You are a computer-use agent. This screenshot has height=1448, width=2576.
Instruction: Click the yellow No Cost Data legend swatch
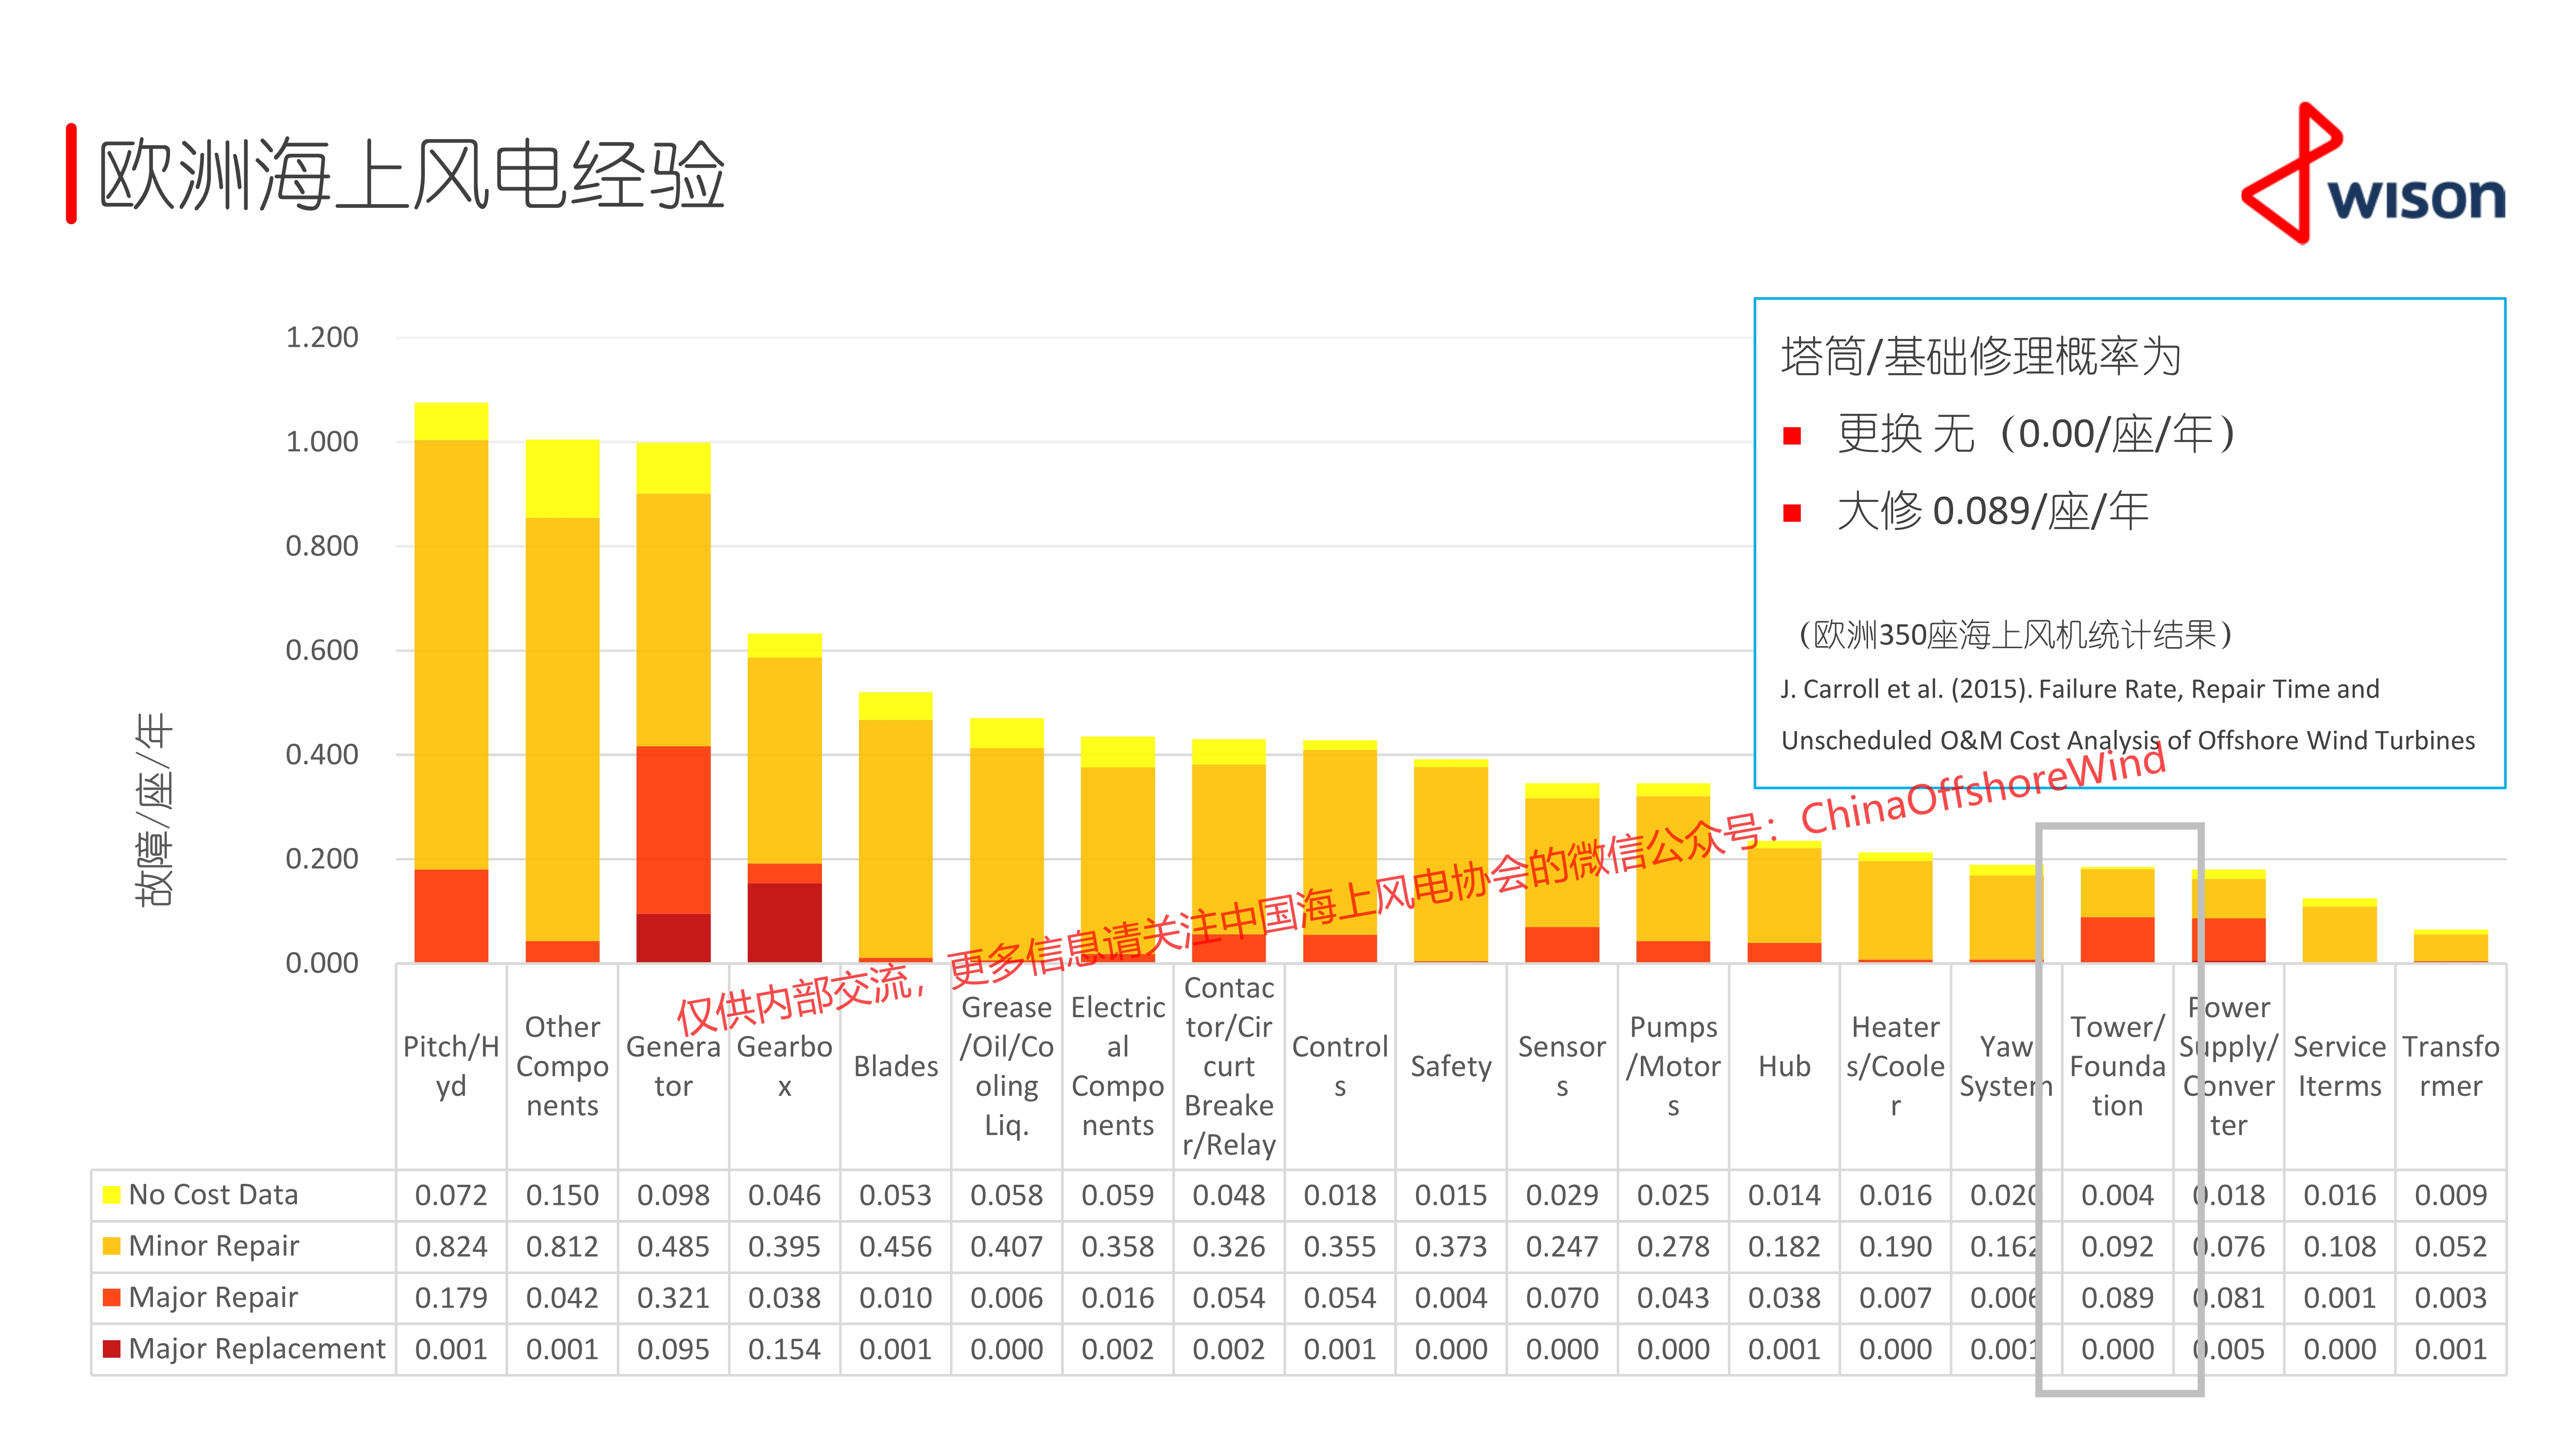[112, 1195]
